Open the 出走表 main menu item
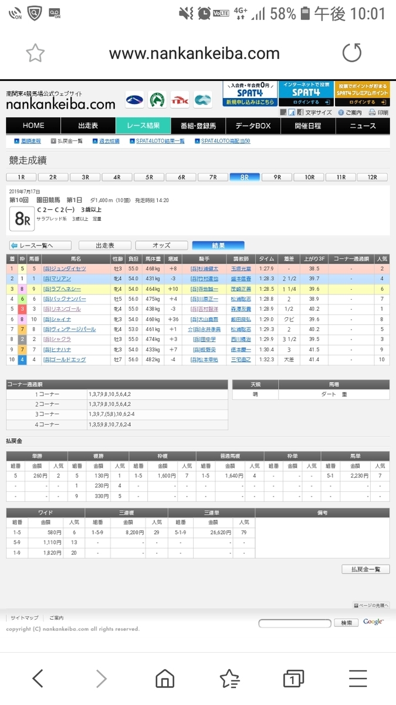396x705 pixels. [88, 126]
